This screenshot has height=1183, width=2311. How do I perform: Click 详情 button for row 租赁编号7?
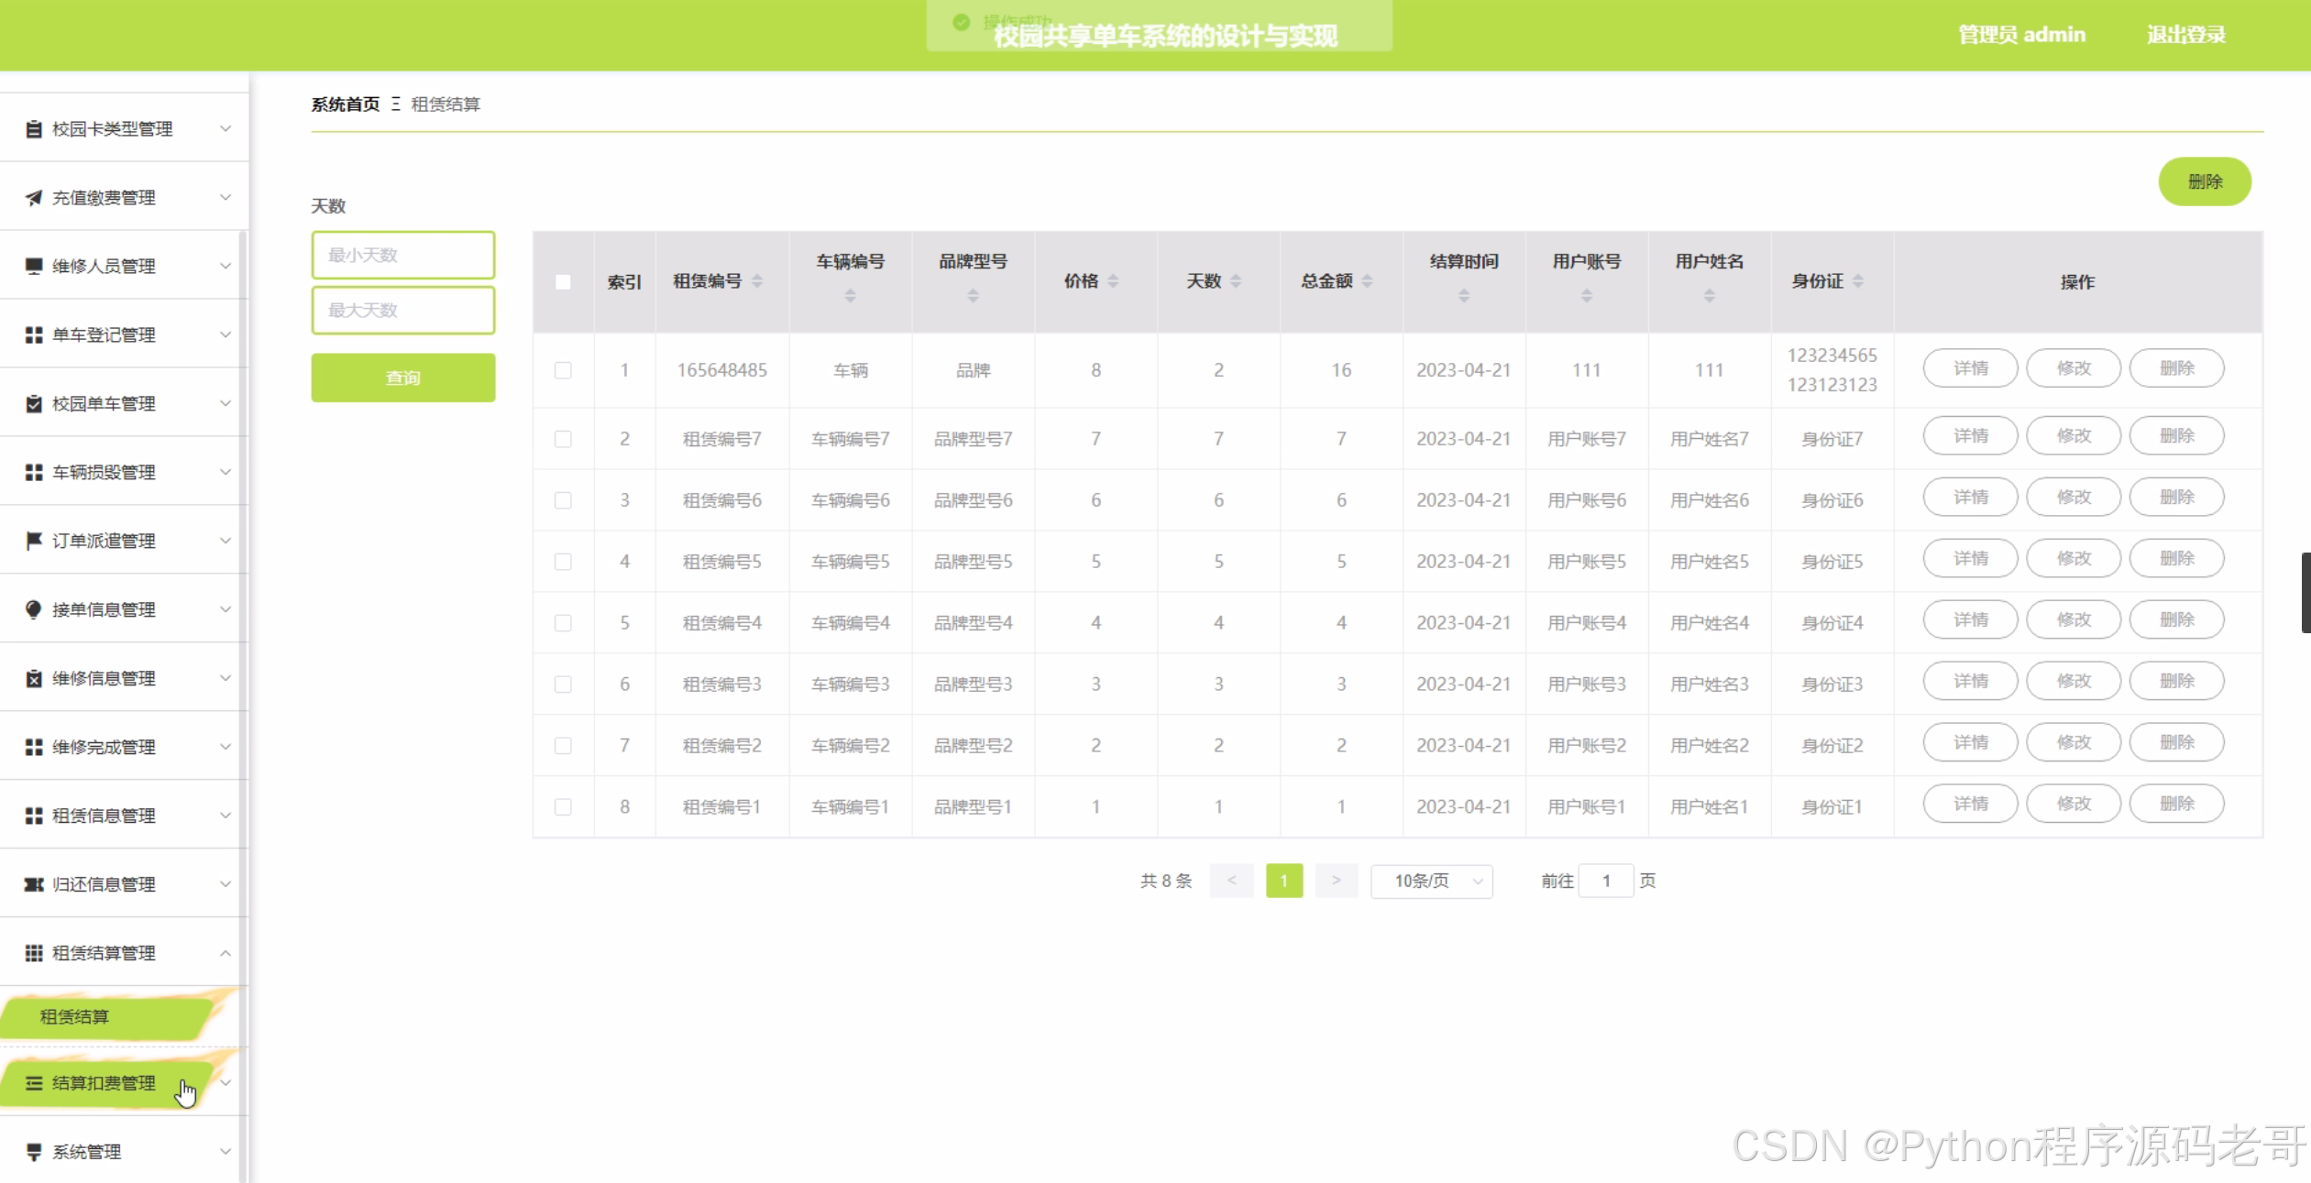click(x=1970, y=436)
